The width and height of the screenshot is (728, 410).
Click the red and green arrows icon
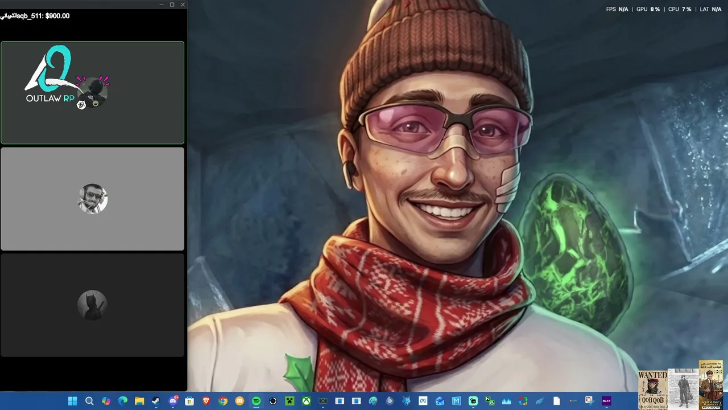523,401
